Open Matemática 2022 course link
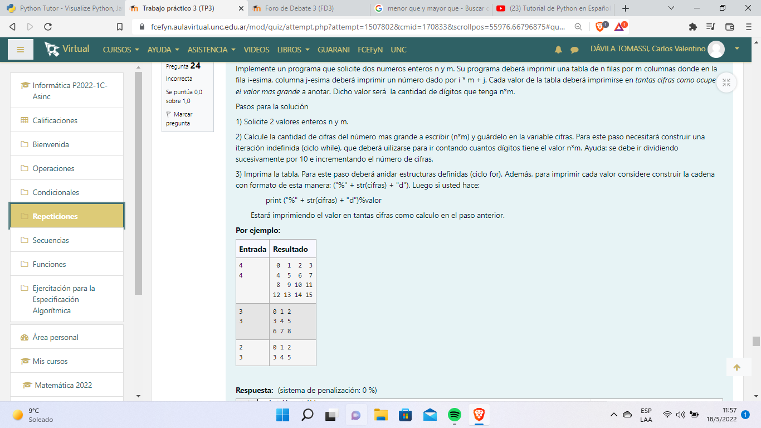Image resolution: width=761 pixels, height=428 pixels. 66,385
